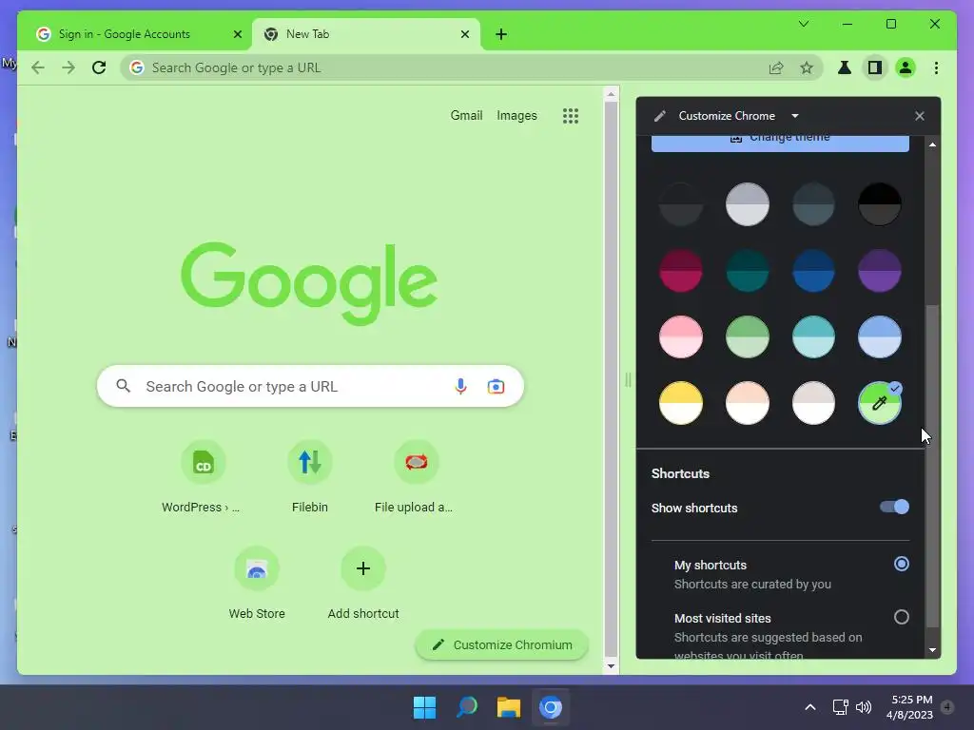974x730 pixels.
Task: Open Windows taskbar search
Action: pos(466,707)
